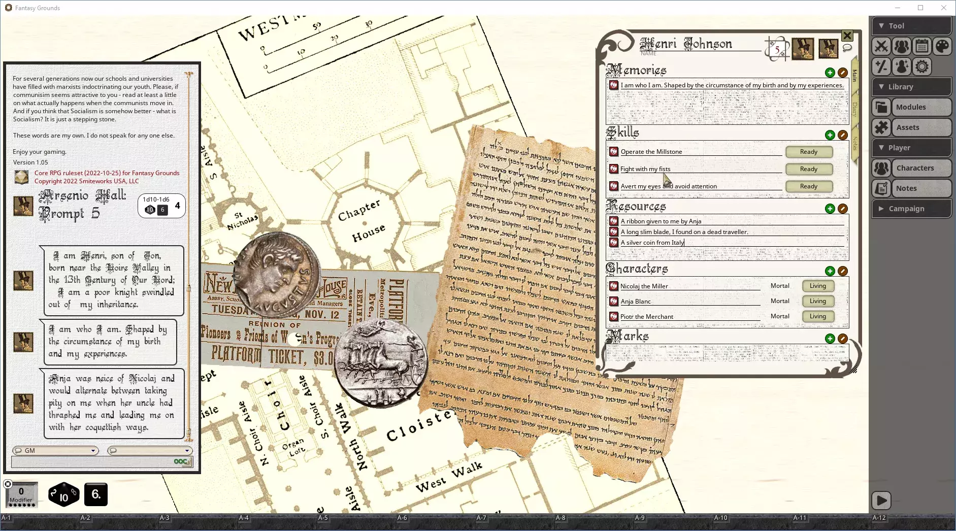Image resolution: width=956 pixels, height=531 pixels.
Task: Open the GM speaker dropdown
Action: 55,451
